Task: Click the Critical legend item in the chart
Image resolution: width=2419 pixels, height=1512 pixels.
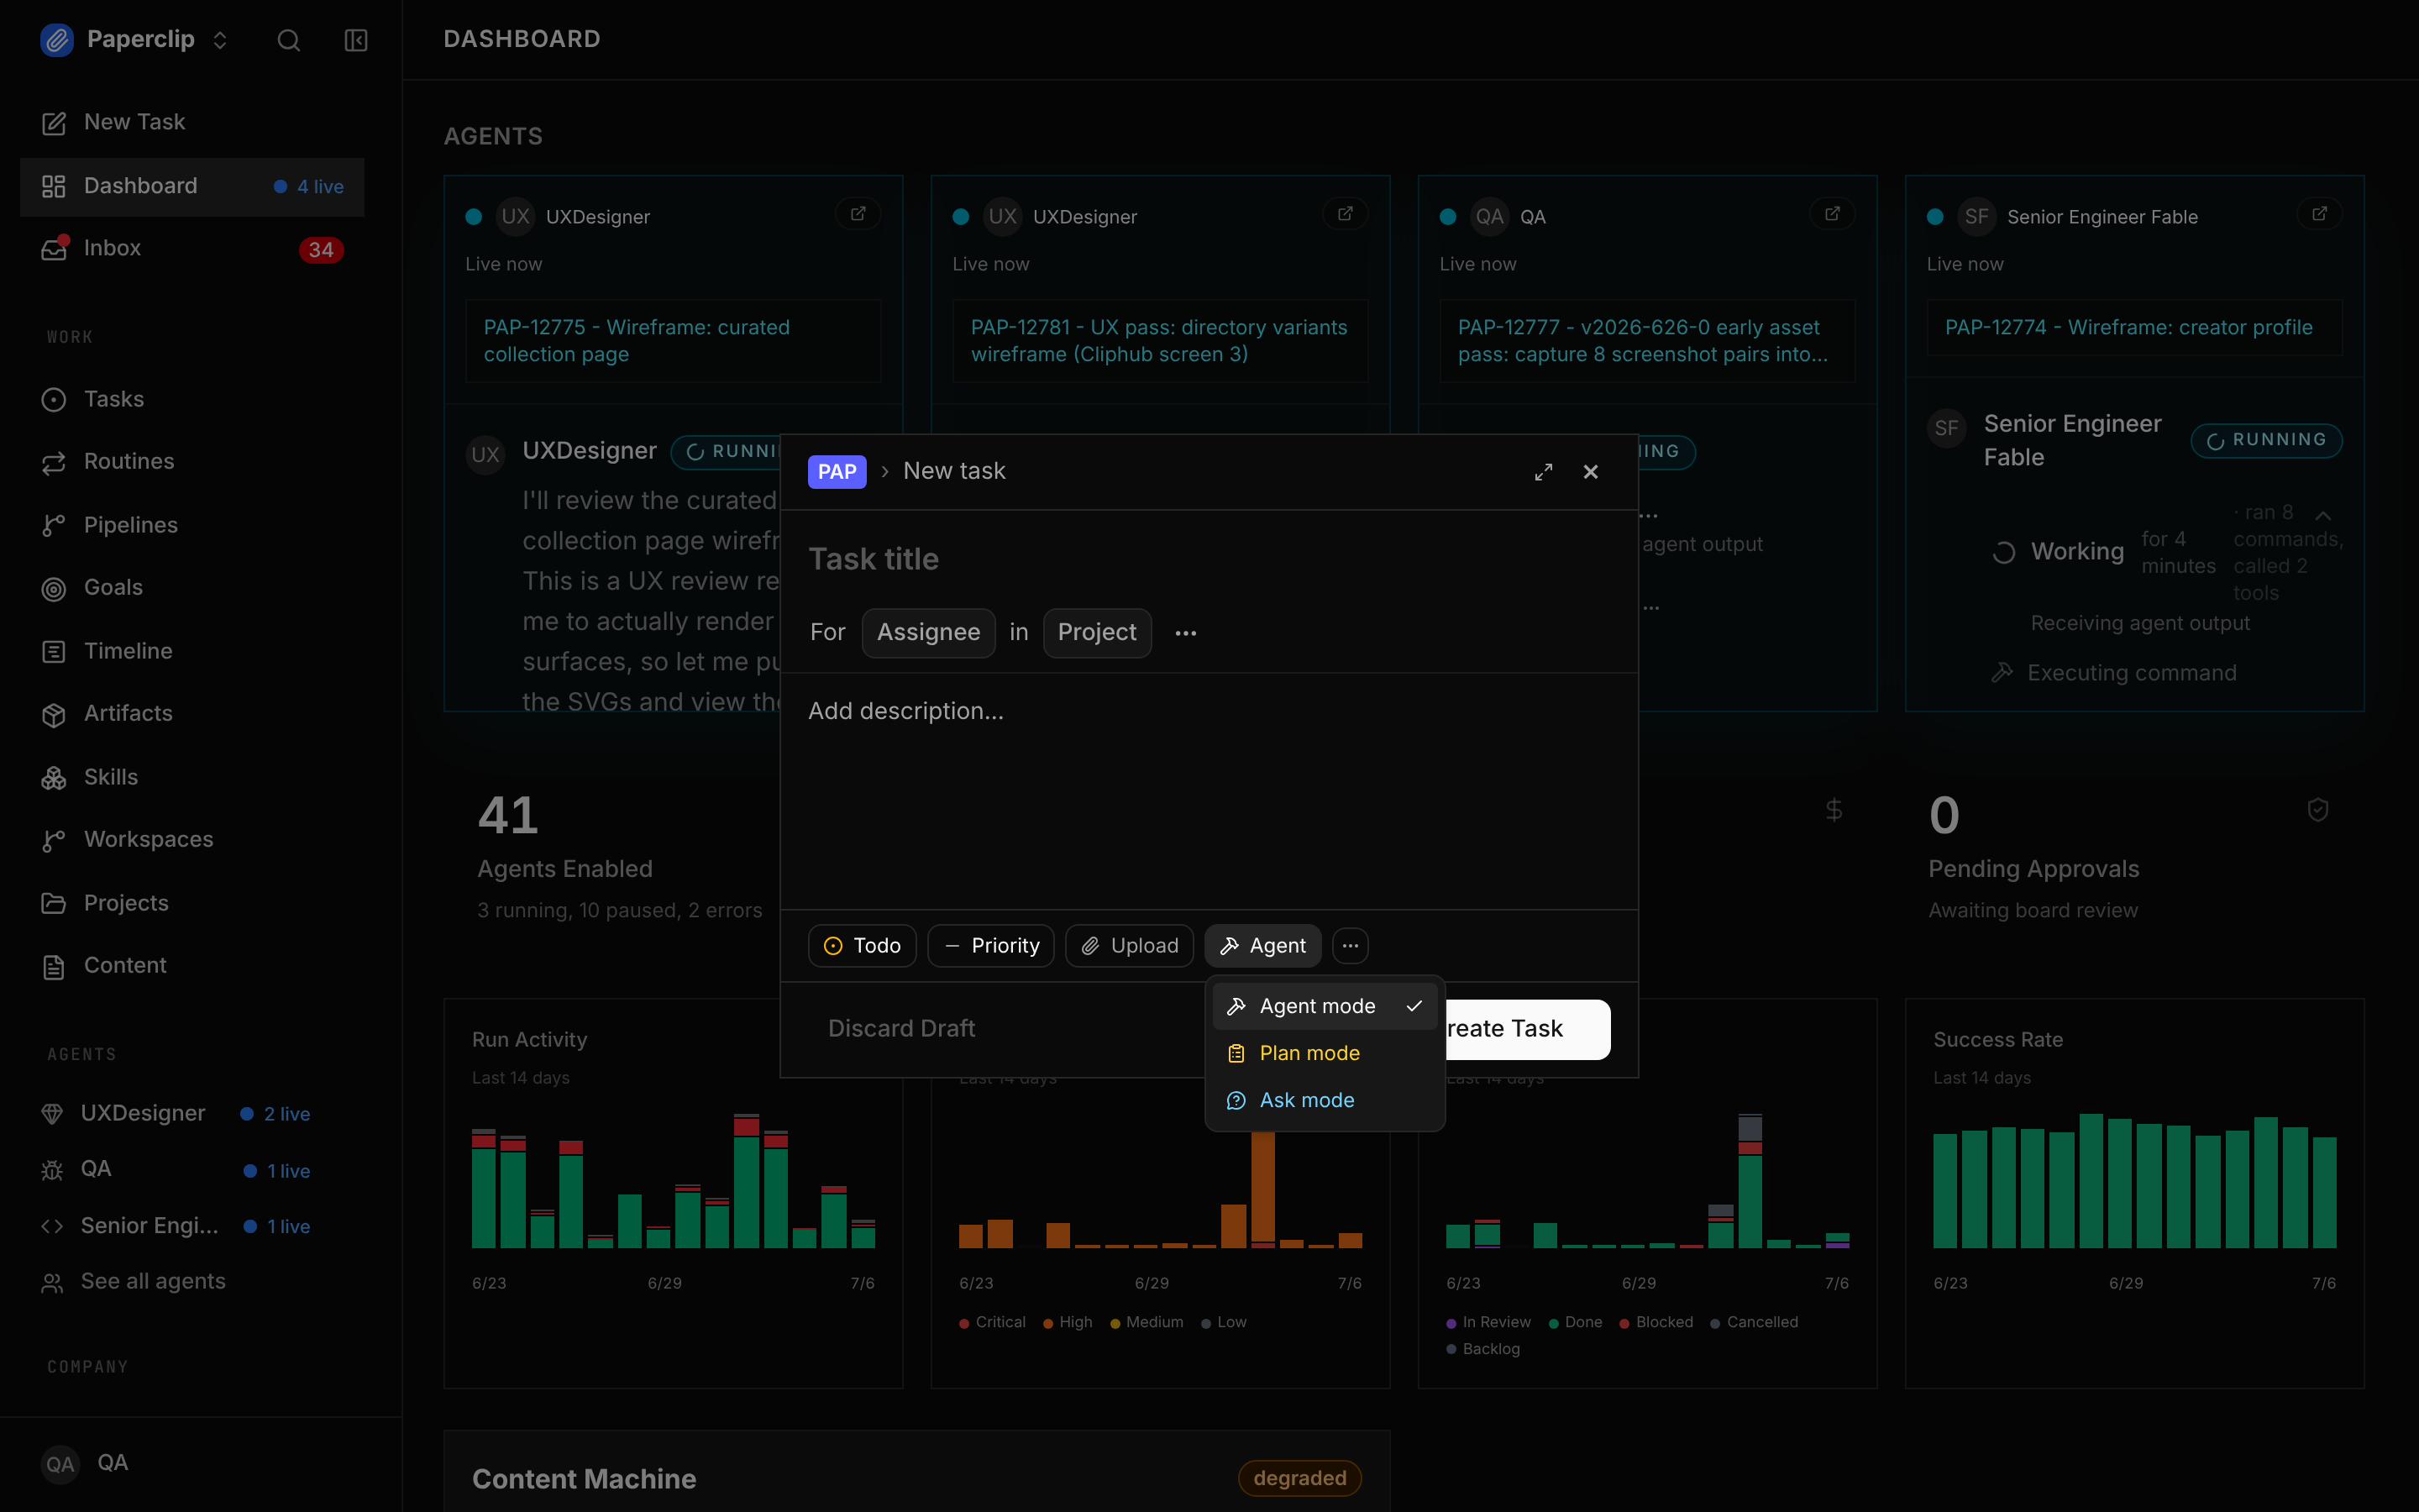Action: click(992, 1322)
